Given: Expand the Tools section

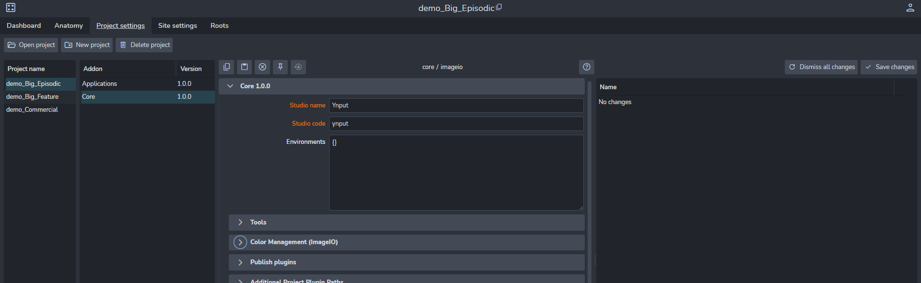Looking at the screenshot, I should 240,223.
